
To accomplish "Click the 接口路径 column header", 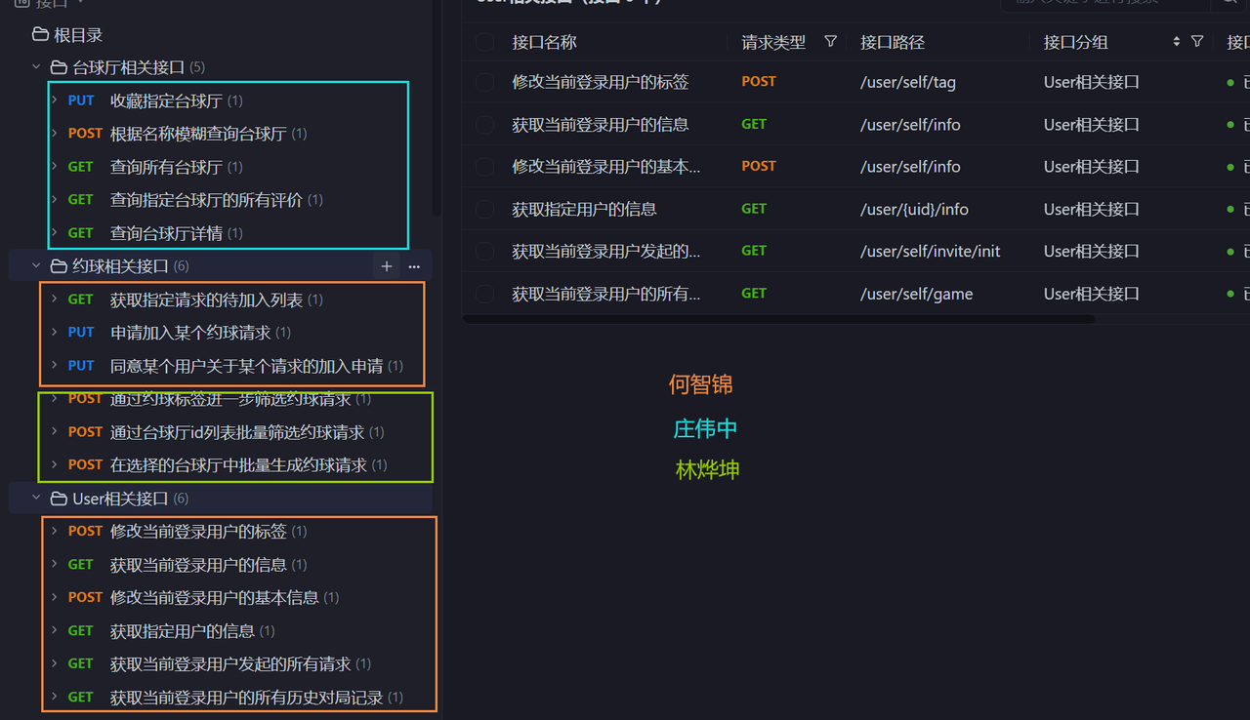I will coord(893,42).
